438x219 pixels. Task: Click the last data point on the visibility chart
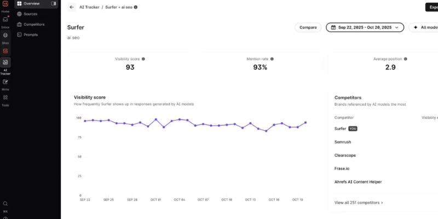(x=306, y=122)
